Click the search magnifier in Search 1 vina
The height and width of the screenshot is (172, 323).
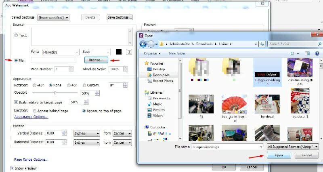[x=319, y=44]
